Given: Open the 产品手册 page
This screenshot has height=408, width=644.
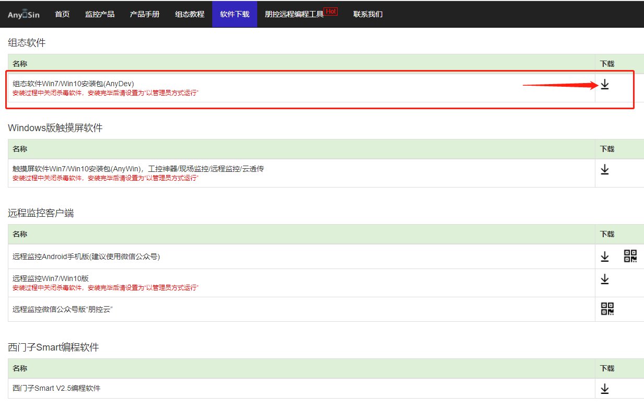Looking at the screenshot, I should 145,14.
